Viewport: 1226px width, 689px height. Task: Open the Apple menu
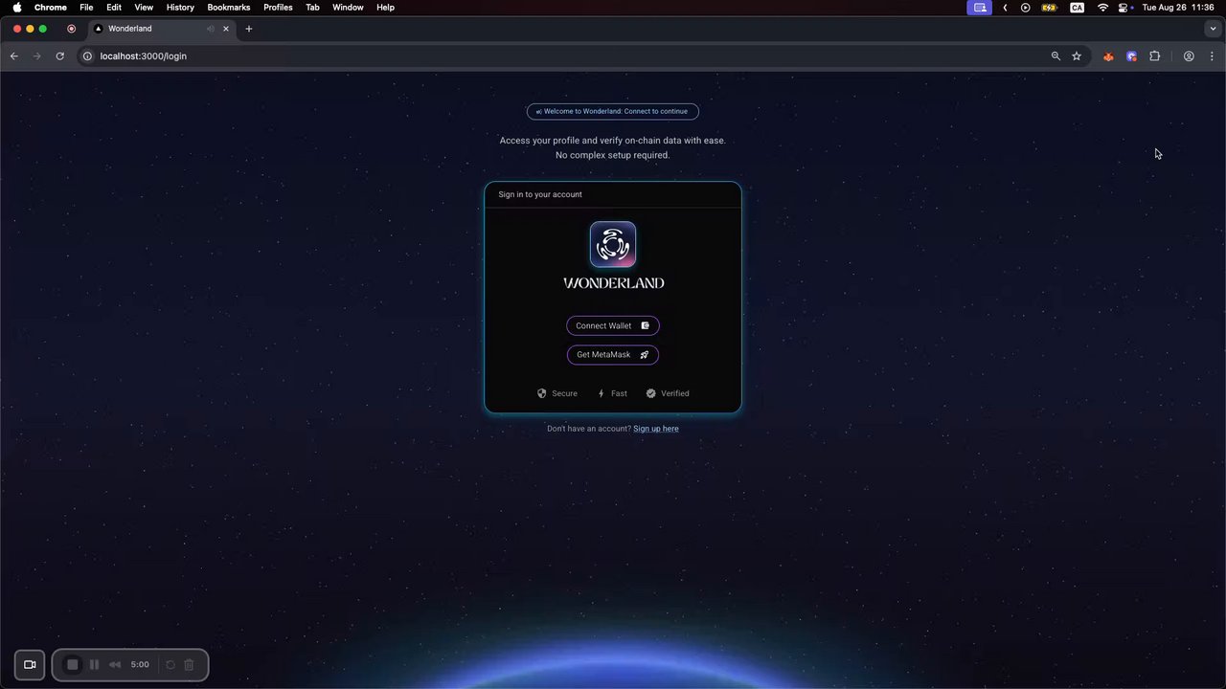pos(16,7)
